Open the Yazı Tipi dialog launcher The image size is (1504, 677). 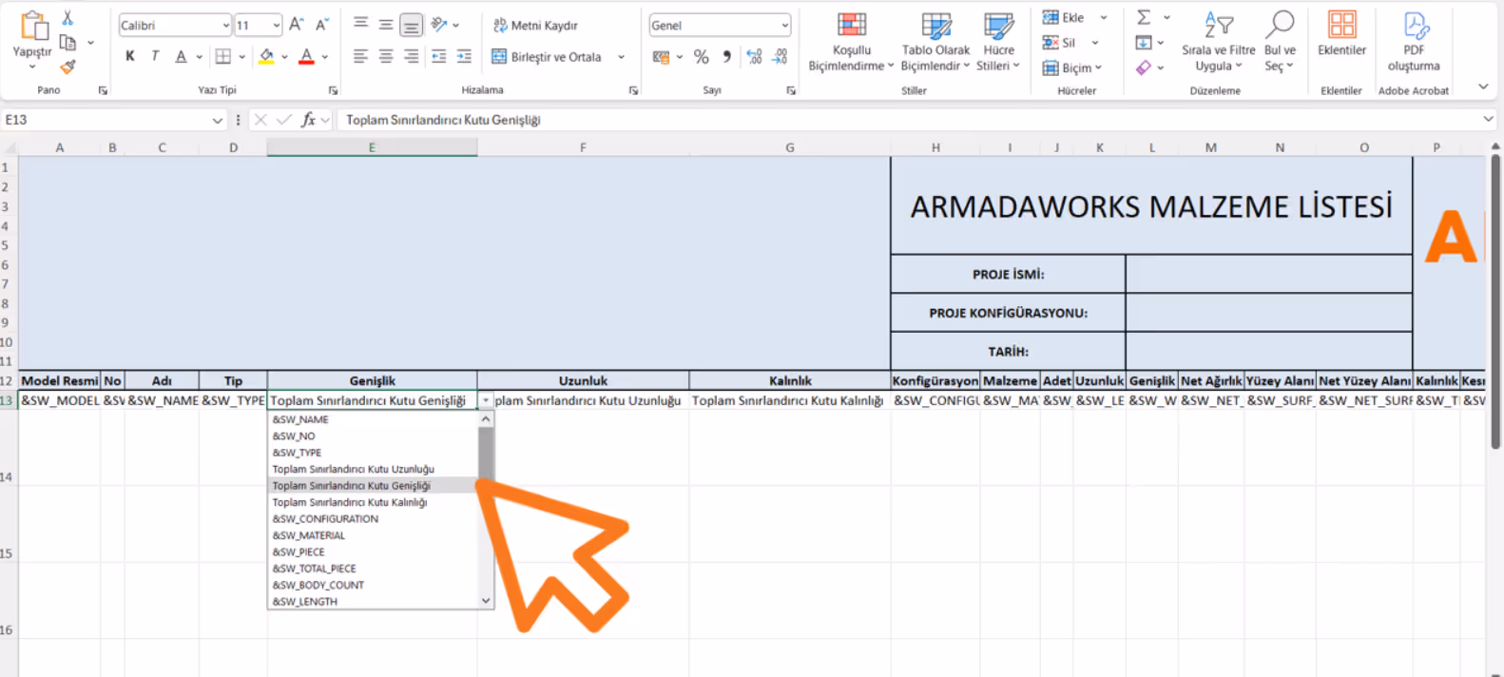[x=333, y=90]
